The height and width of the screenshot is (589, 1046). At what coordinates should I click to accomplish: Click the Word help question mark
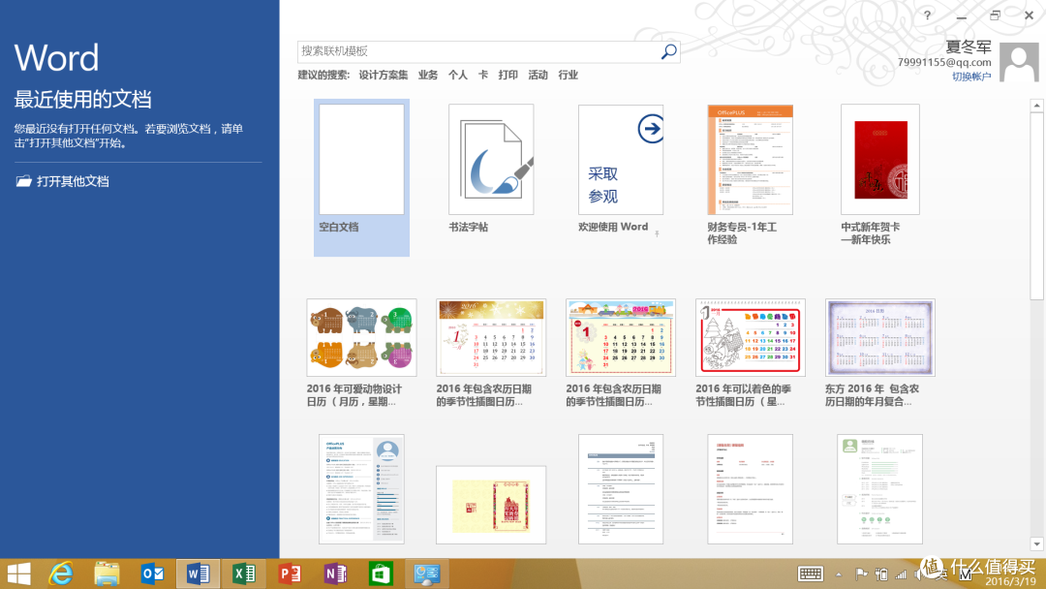pyautogui.click(x=927, y=15)
